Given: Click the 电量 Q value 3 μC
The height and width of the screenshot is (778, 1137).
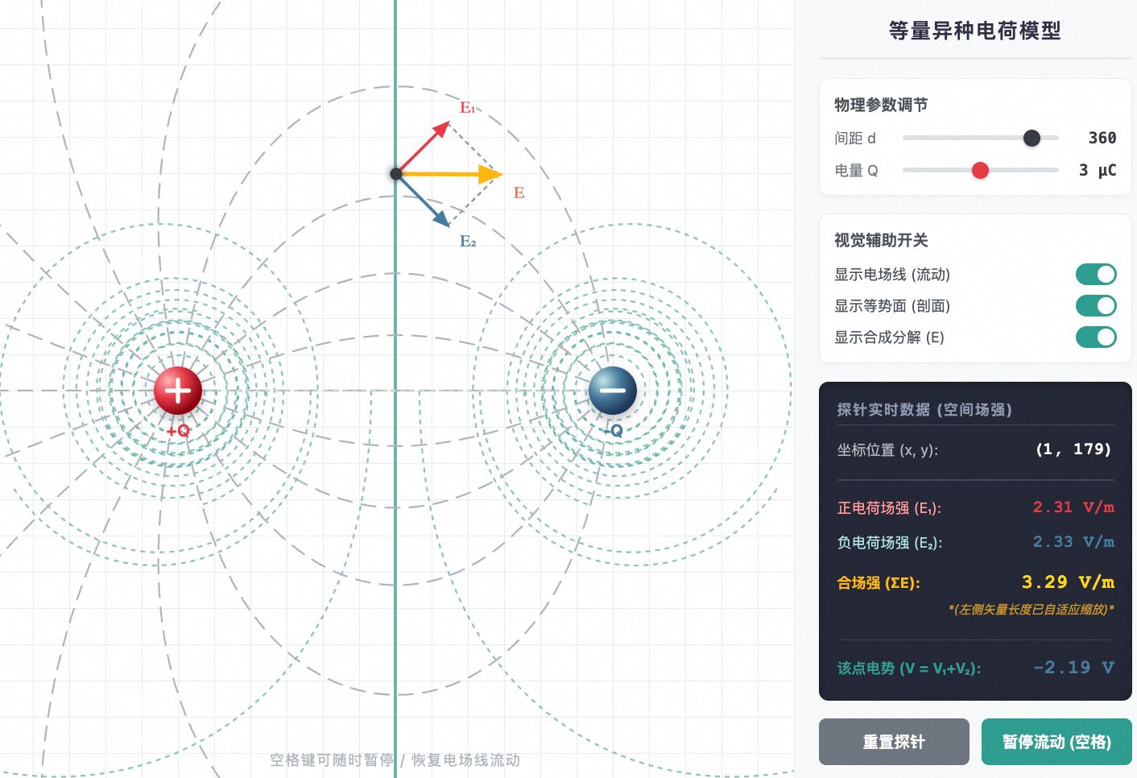Looking at the screenshot, I should (x=1098, y=170).
